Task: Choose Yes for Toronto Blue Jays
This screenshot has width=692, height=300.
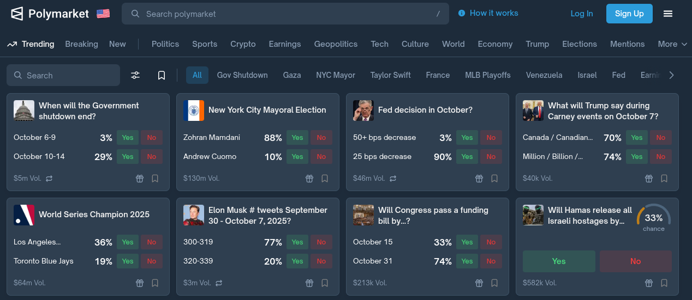Action: pos(128,261)
